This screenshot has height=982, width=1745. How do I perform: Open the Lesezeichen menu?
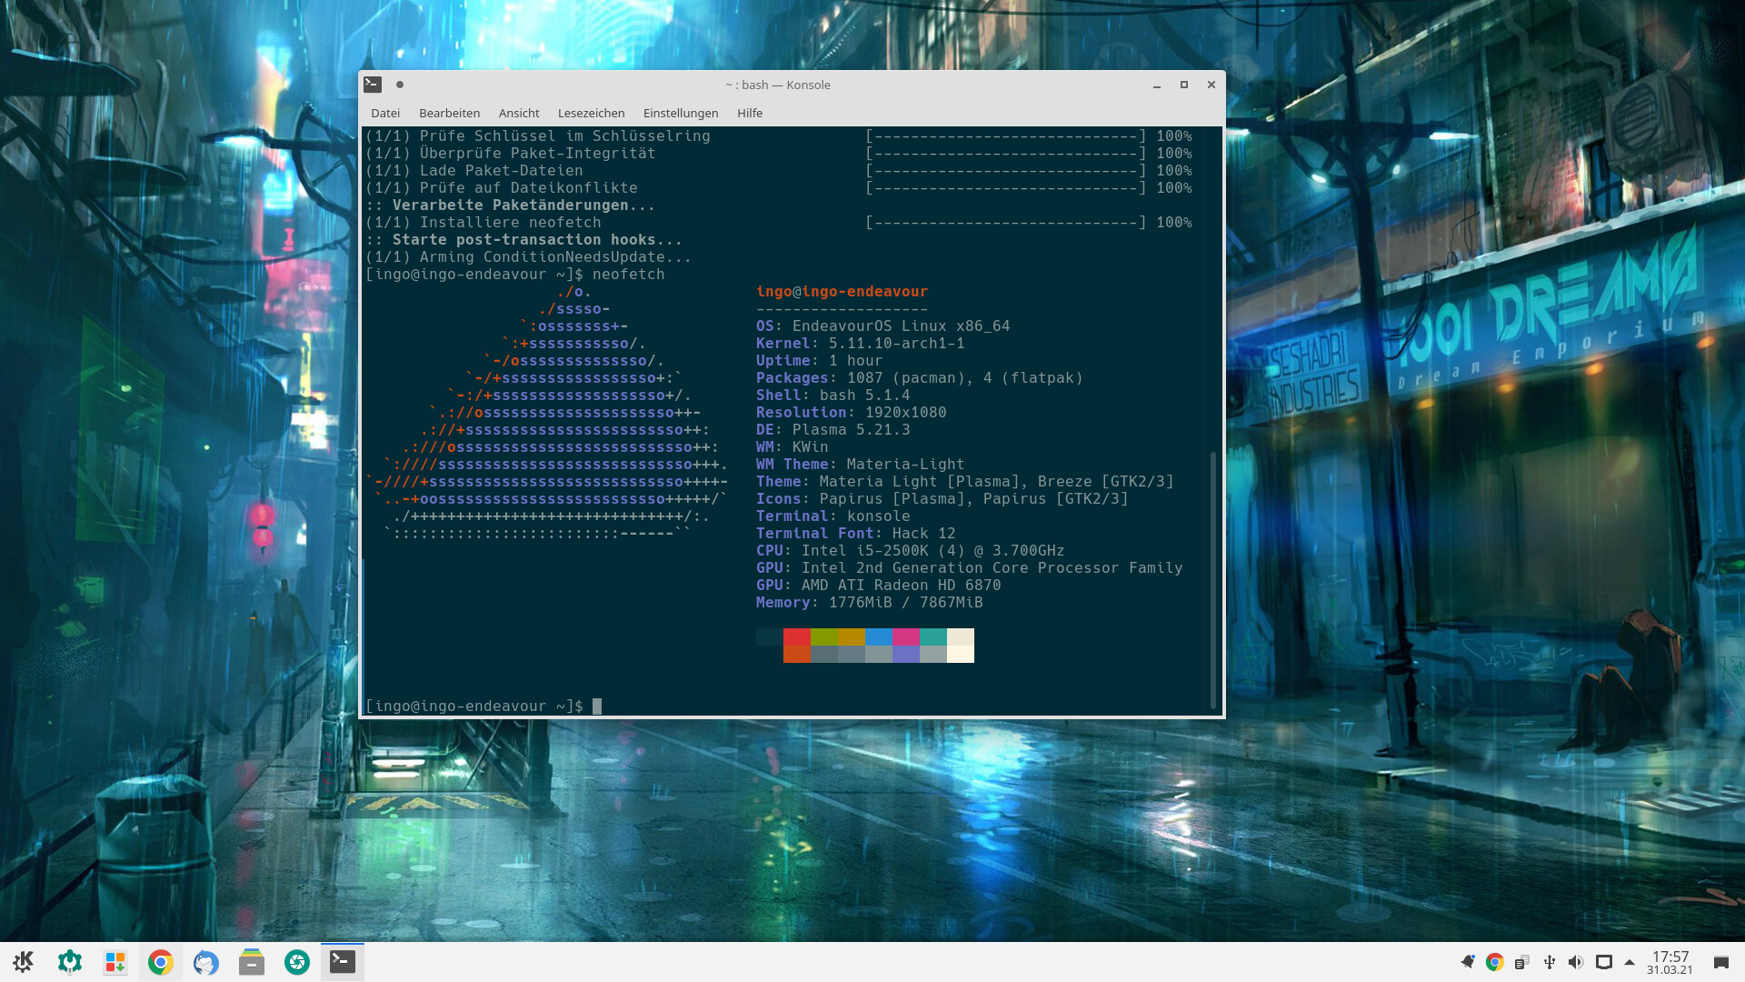[x=590, y=113]
